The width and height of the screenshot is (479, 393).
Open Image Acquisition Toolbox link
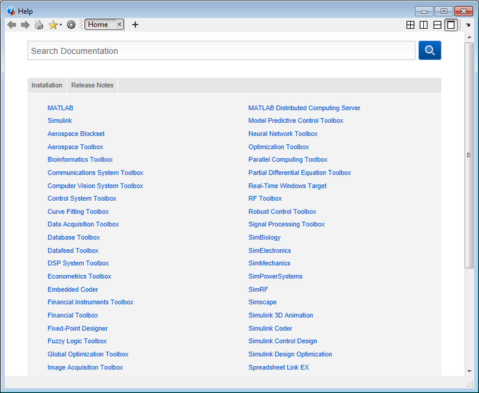[85, 367]
